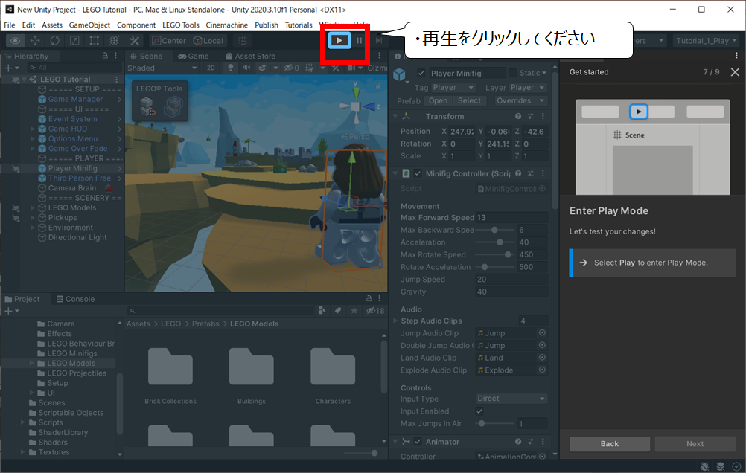The image size is (746, 473).
Task: Click the tutorial Back button
Action: [610, 443]
